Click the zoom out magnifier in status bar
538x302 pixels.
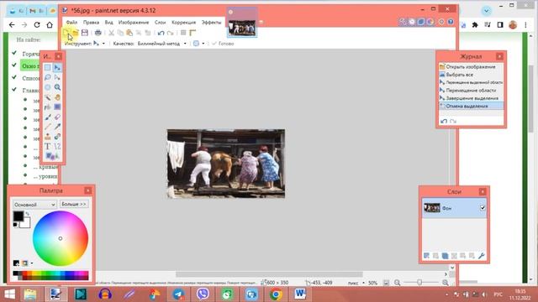coord(398,283)
